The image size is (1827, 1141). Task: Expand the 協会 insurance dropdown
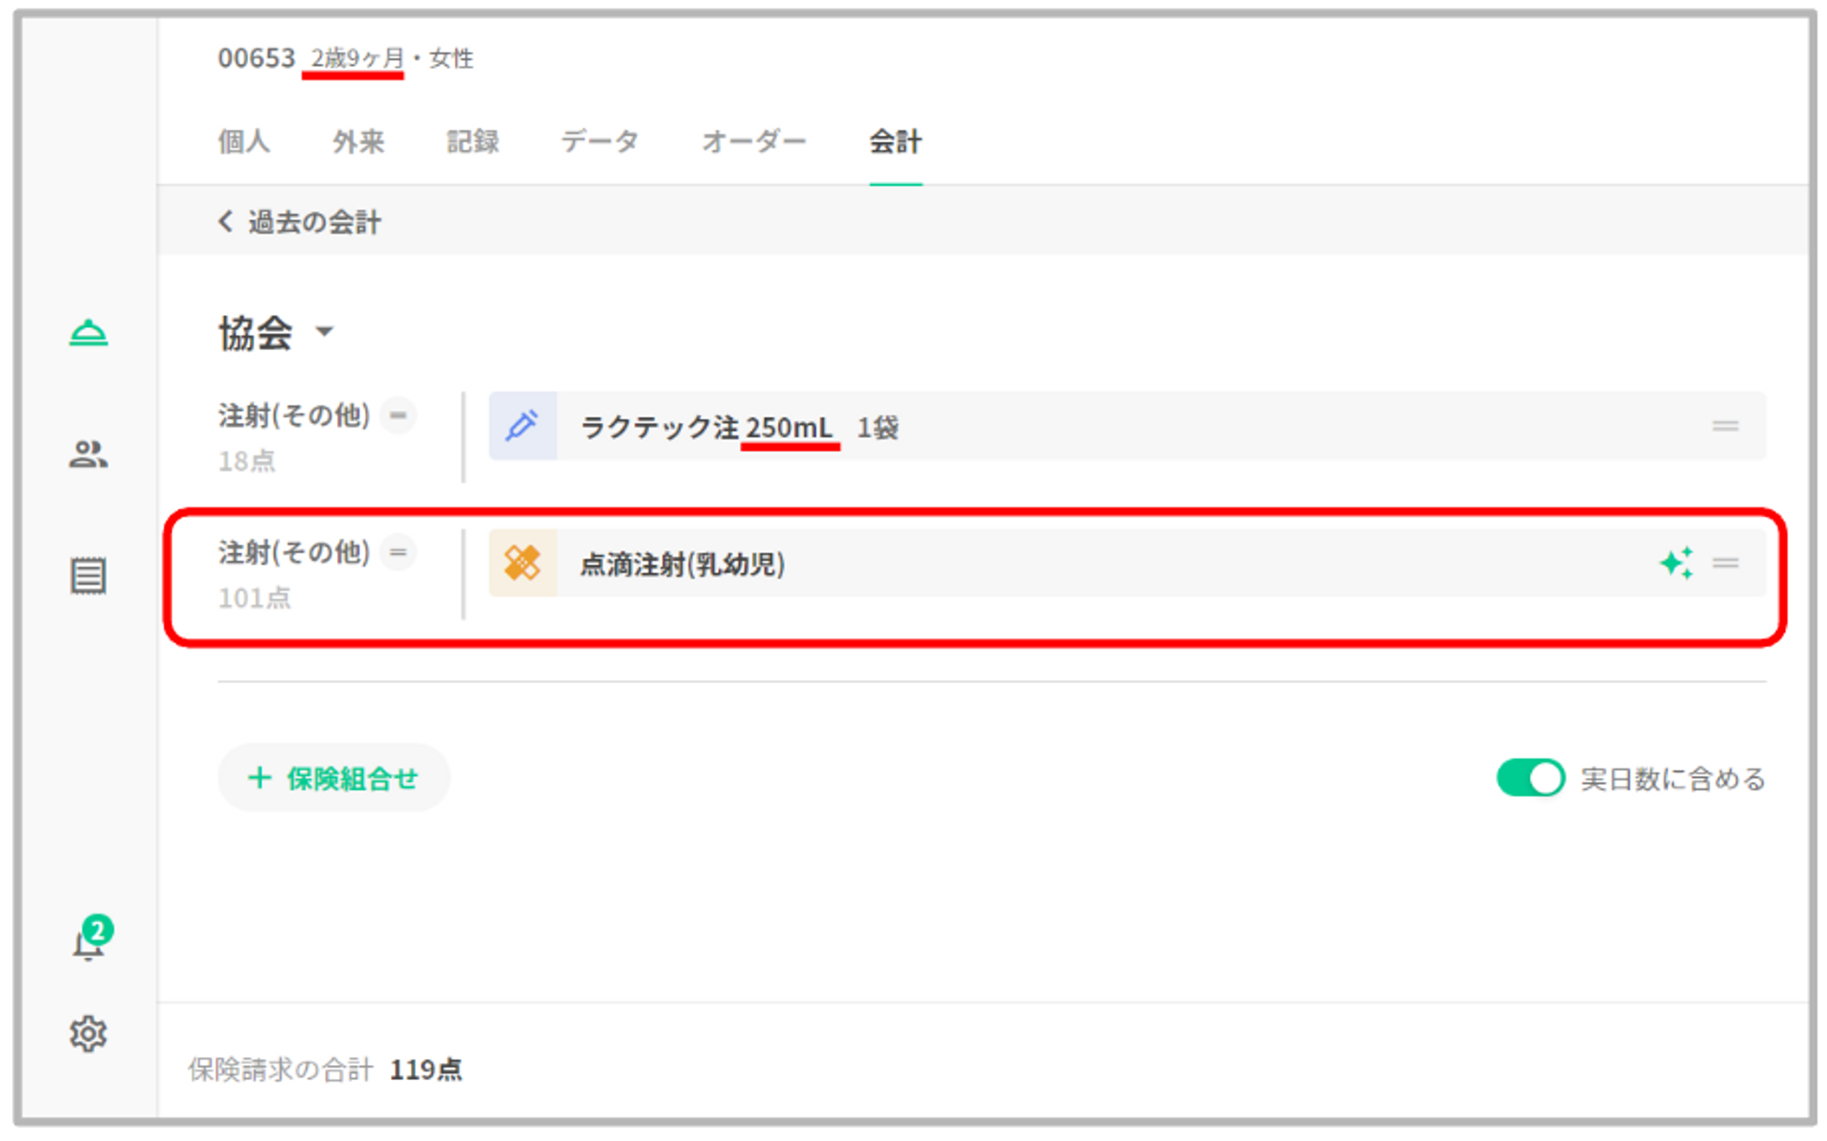coord(324,332)
